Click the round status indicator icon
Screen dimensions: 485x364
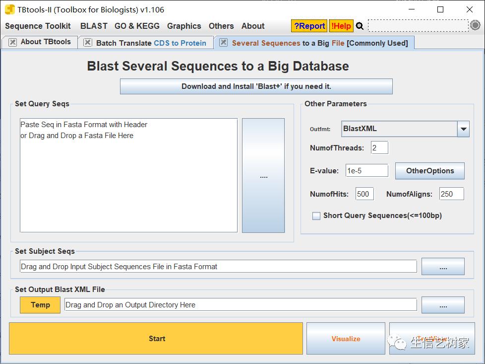tap(475, 26)
